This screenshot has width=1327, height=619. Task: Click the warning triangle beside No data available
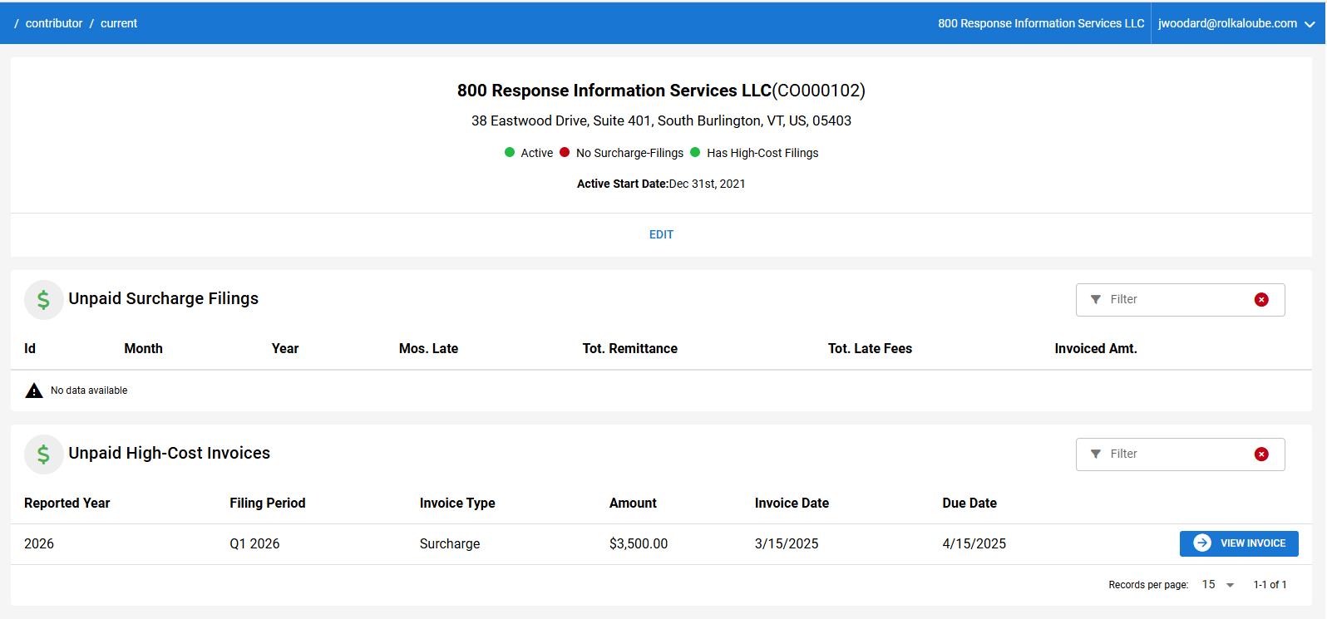click(x=34, y=391)
